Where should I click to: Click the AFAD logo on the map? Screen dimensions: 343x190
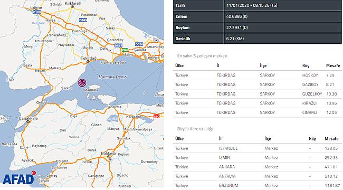(x=19, y=178)
